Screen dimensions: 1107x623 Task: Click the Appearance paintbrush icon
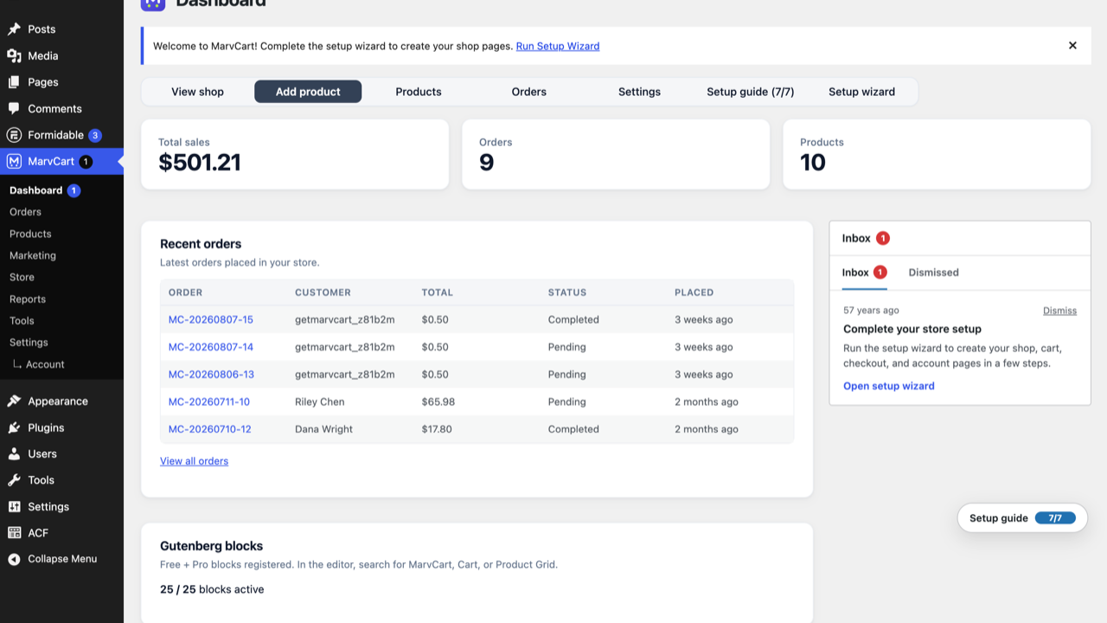14,401
